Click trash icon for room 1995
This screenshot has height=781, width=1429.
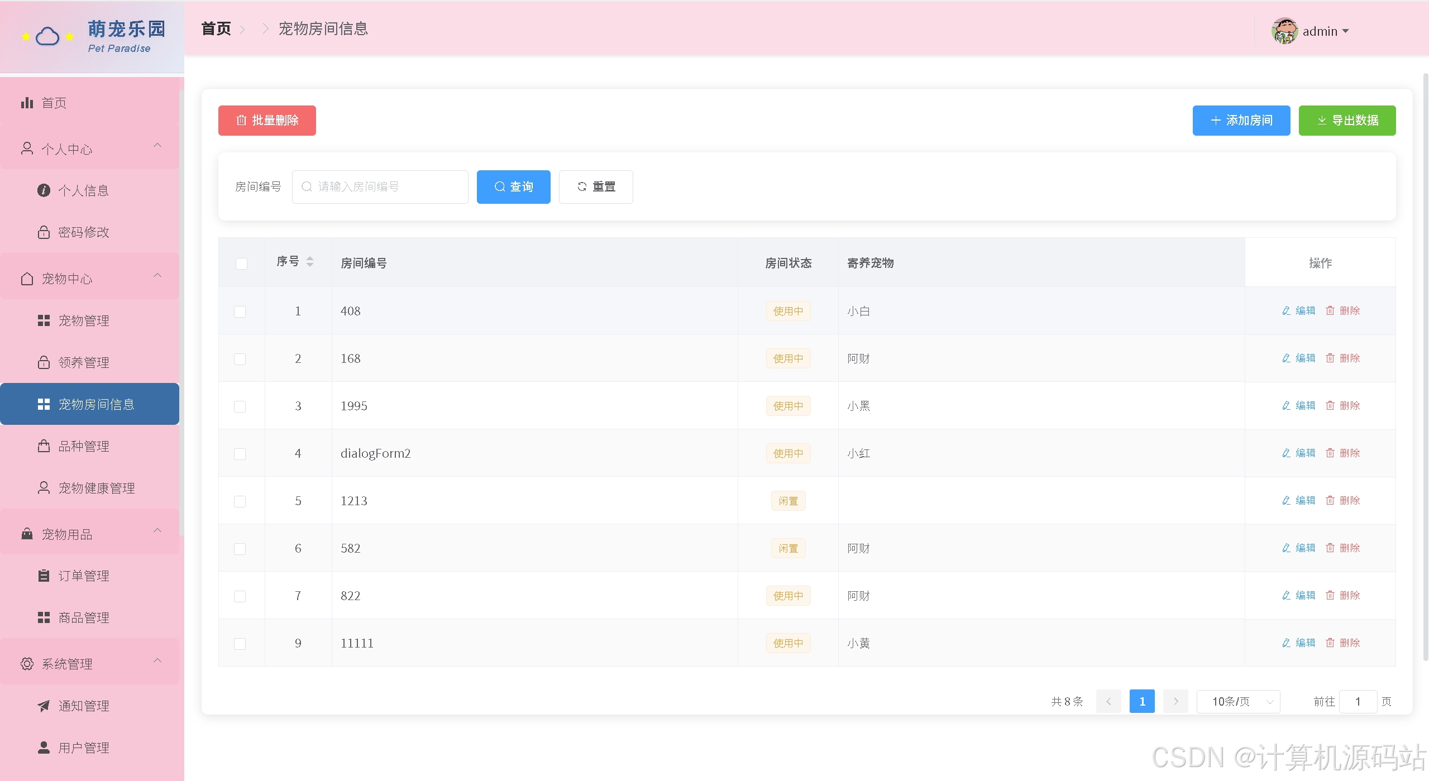1330,405
